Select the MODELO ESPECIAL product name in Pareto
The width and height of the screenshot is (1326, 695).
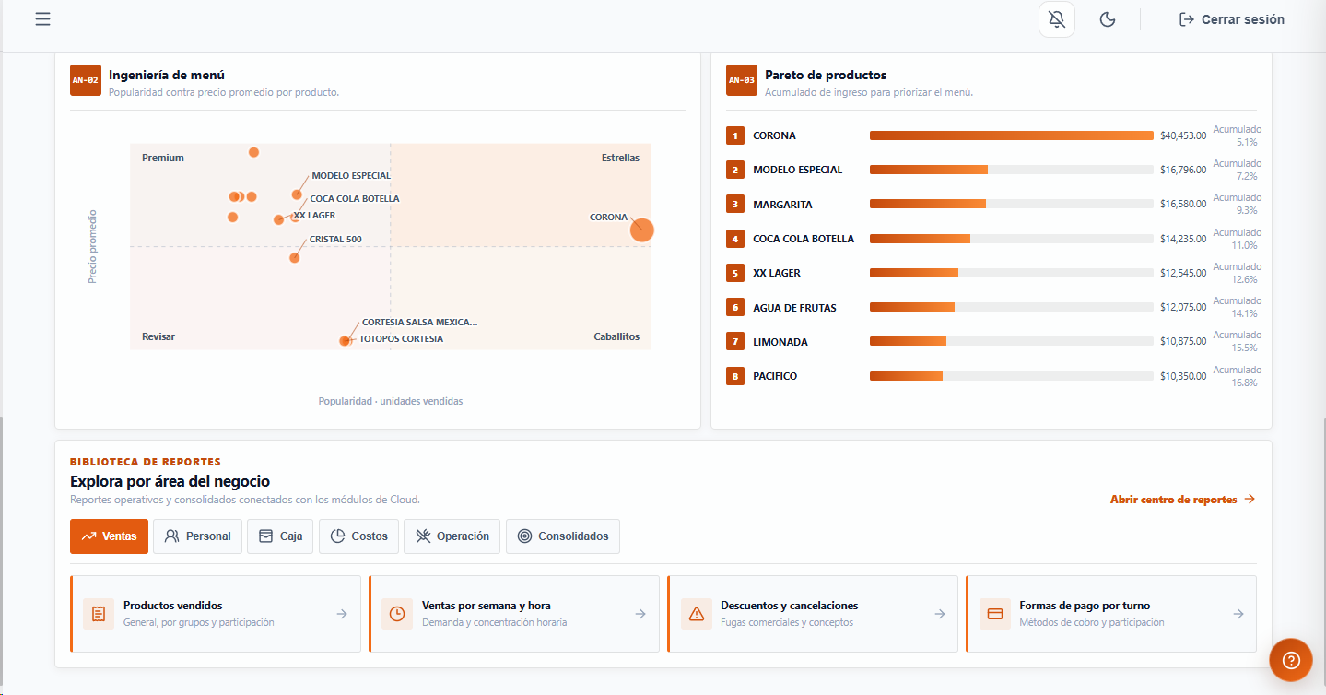pos(798,170)
